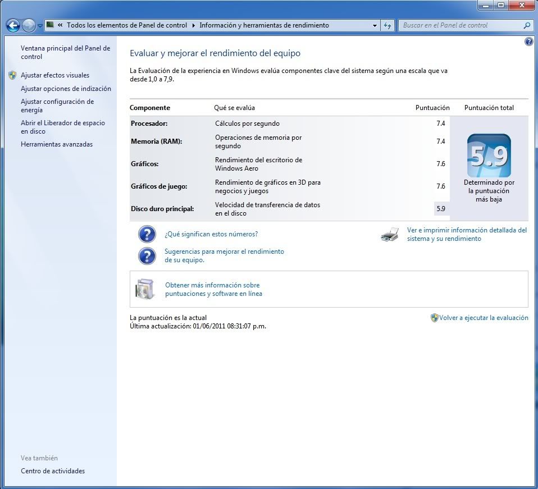This screenshot has height=489, width=538.
Task: Open Ventana principal del Panel de control
Action: 65,52
